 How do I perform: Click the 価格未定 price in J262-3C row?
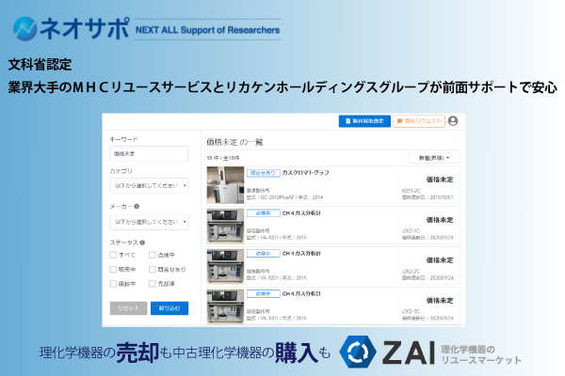tap(440, 301)
